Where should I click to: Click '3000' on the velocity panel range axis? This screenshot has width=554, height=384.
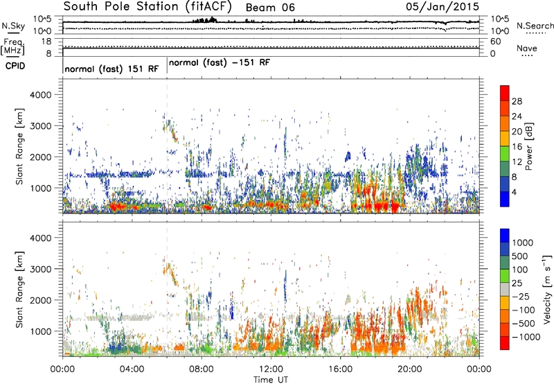coord(40,269)
